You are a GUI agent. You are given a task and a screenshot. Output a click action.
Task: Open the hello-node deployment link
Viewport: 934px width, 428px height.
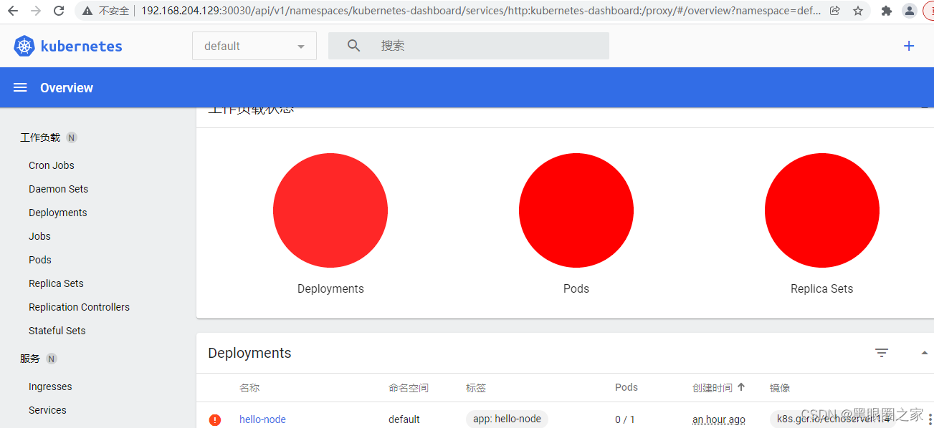262,419
